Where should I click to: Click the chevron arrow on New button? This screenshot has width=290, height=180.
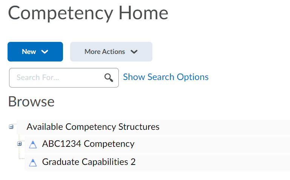45,52
